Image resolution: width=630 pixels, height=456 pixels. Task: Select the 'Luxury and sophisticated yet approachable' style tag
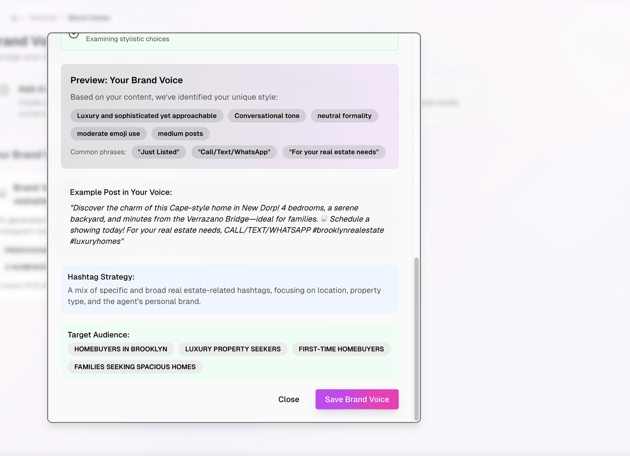(x=146, y=116)
